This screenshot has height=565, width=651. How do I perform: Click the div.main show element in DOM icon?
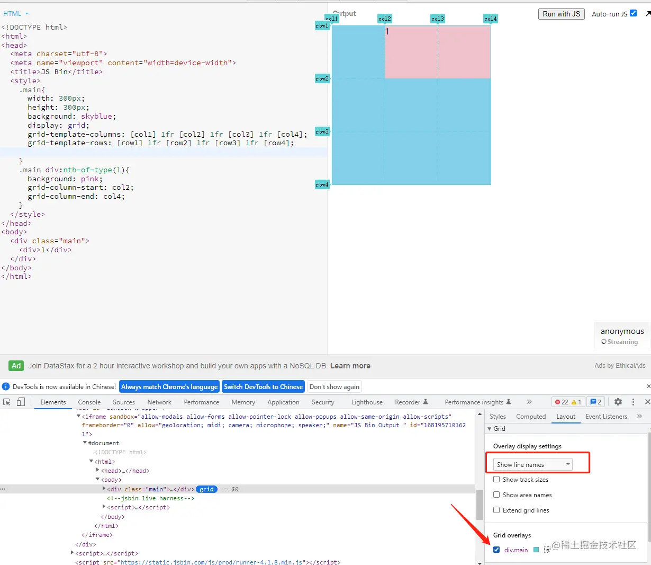click(547, 550)
